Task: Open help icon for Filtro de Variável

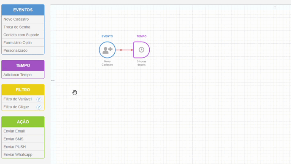Action: tap(39, 99)
